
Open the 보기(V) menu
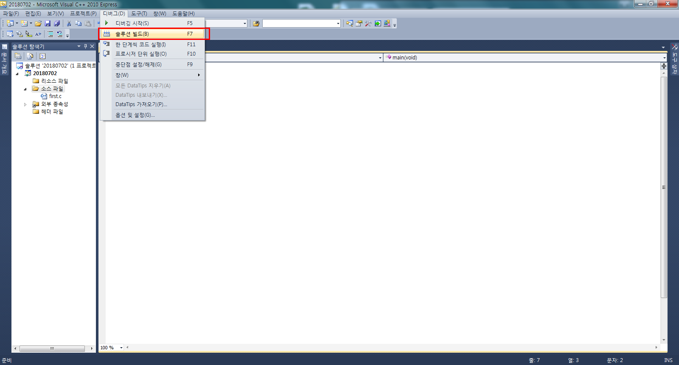tap(56, 14)
